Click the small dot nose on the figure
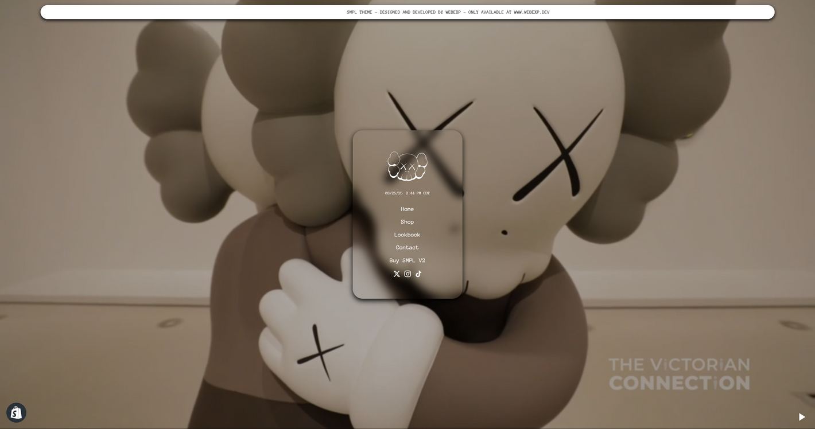 504,232
